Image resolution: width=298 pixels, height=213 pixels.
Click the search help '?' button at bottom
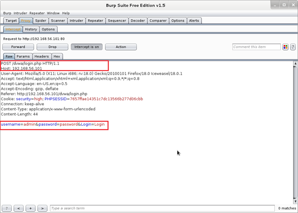coord(8,208)
